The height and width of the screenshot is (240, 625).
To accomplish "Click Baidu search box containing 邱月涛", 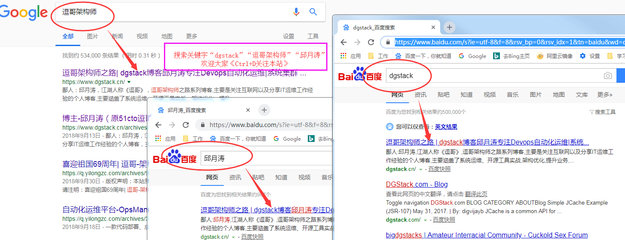I will point(266,158).
